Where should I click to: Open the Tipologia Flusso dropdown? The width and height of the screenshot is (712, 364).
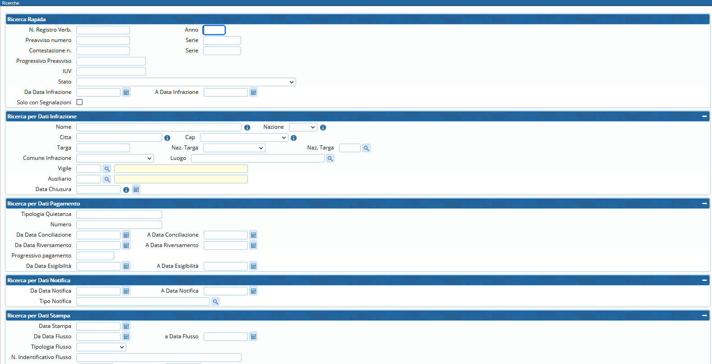point(101,347)
